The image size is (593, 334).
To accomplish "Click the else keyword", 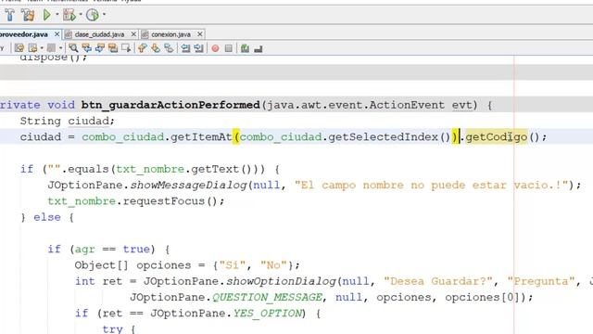I will coord(47,217).
